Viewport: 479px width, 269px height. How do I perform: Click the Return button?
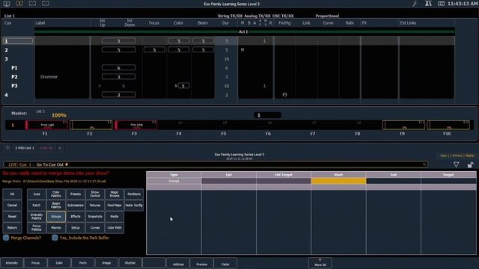point(12,228)
